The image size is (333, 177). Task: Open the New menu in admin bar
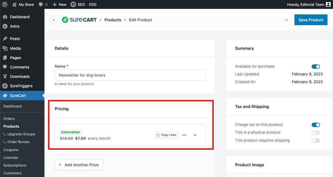coord(60,4)
